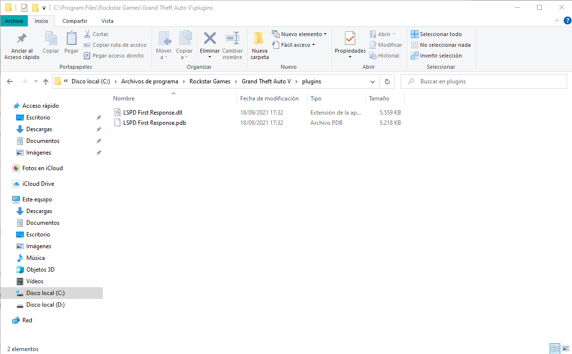Switch to the Inicio tab

coord(41,21)
